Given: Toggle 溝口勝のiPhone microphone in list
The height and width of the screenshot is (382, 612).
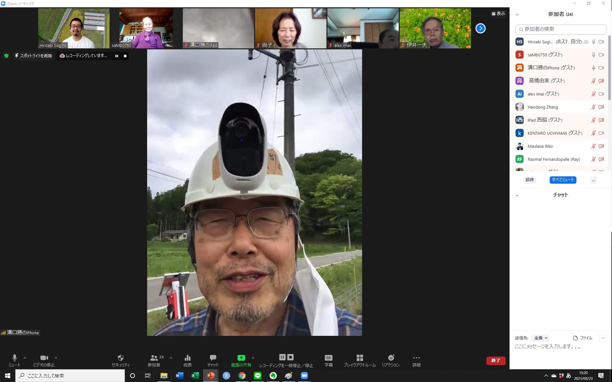Looking at the screenshot, I should tap(593, 68).
